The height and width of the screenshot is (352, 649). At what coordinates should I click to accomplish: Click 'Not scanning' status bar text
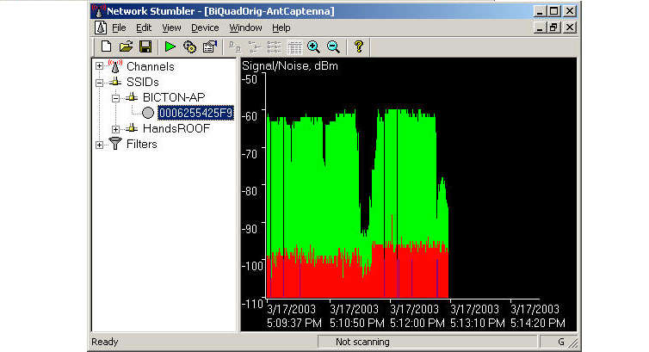tap(362, 342)
